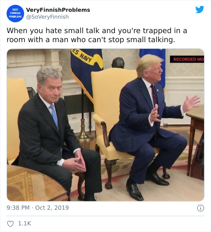Open the 9:38 PM timestamp link

(x=18, y=208)
